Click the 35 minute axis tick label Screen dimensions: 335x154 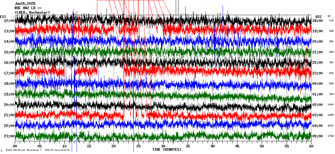click(188, 146)
